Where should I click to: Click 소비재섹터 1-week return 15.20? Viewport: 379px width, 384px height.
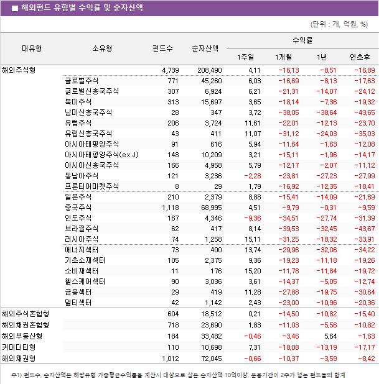[x=253, y=272]
